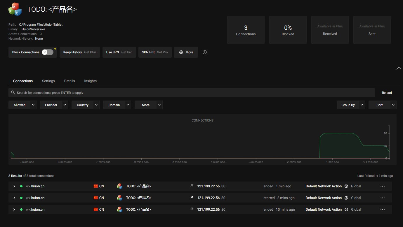Click Global label in row ended 10 mins ago
Image resolution: width=403 pixels, height=227 pixels.
356,210
